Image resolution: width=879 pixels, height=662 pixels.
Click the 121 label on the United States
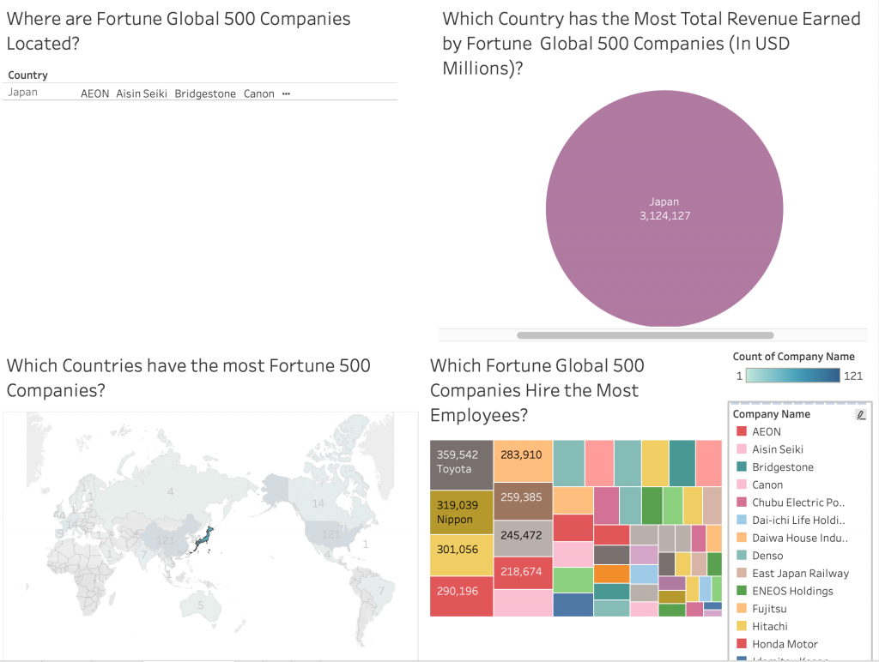point(331,534)
